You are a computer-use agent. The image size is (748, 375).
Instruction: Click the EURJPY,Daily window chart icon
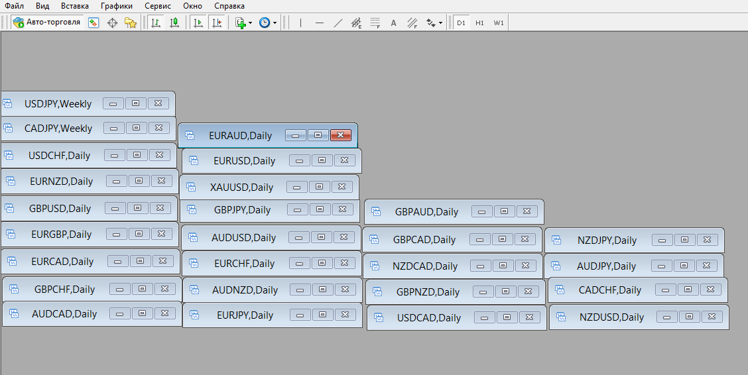point(194,315)
